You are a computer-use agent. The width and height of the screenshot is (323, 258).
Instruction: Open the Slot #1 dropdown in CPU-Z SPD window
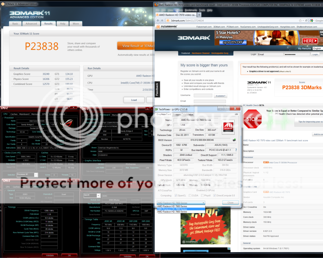[x=92, y=195]
